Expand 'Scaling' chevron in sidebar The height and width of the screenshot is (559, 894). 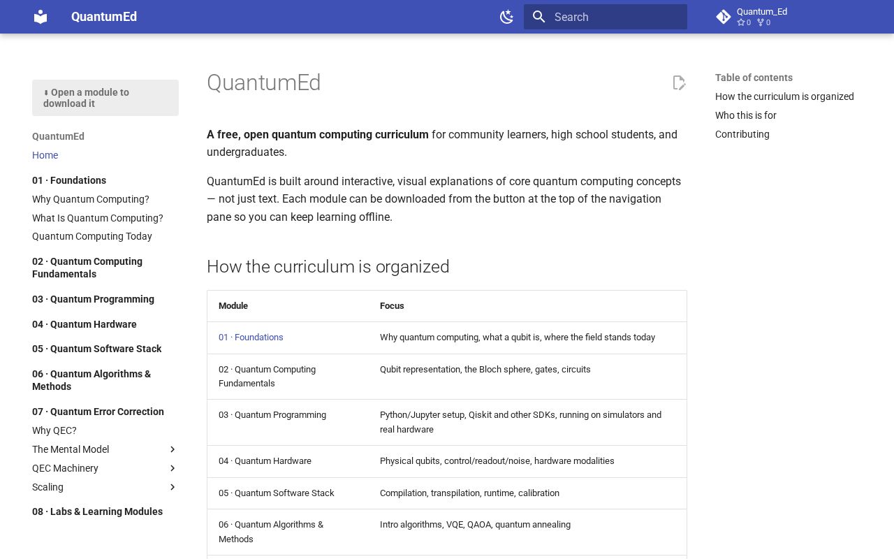tap(173, 487)
